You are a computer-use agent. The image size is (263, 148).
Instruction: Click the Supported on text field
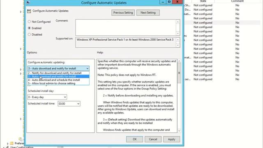126,42
